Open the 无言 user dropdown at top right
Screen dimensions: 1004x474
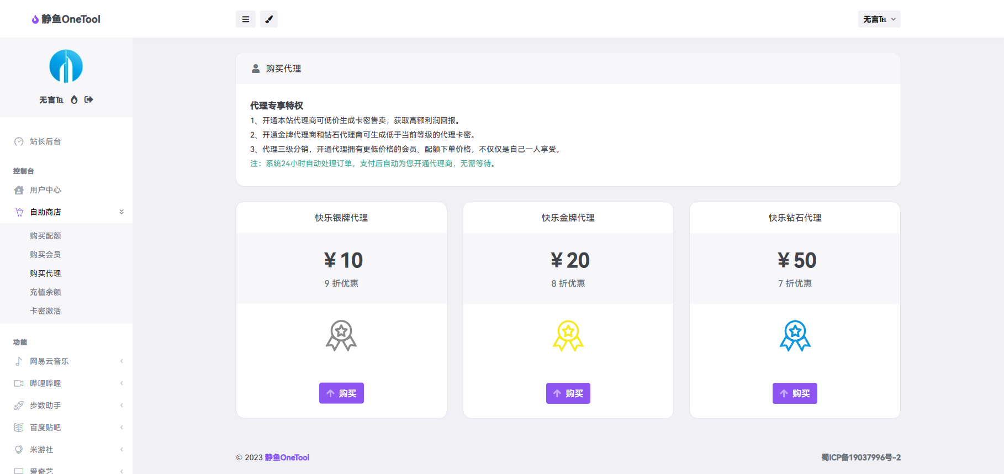tap(879, 19)
